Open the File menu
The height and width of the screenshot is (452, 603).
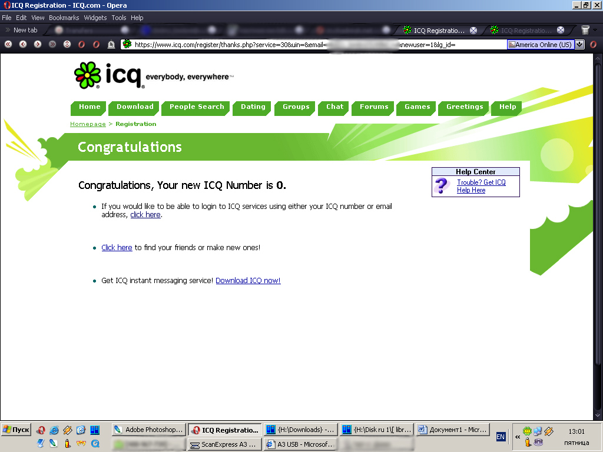coord(6,18)
